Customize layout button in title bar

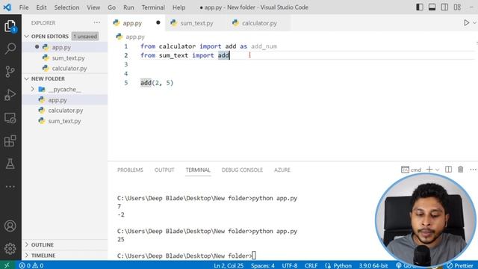457,7
